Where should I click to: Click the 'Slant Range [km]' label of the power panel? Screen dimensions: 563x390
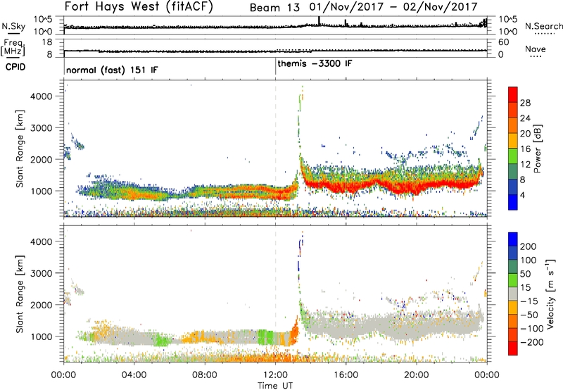(x=20, y=149)
